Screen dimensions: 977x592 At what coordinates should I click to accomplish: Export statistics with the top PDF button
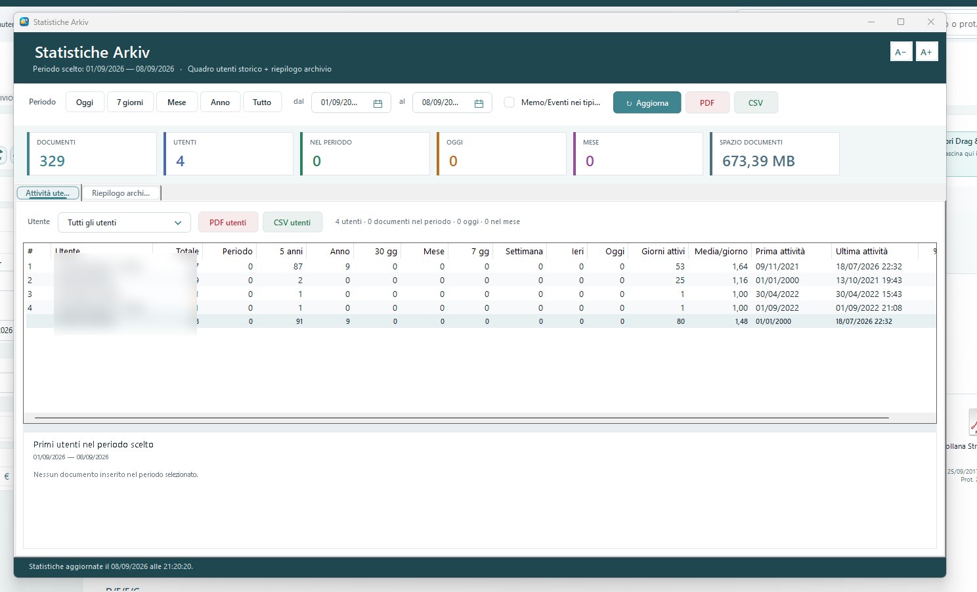[x=707, y=102]
